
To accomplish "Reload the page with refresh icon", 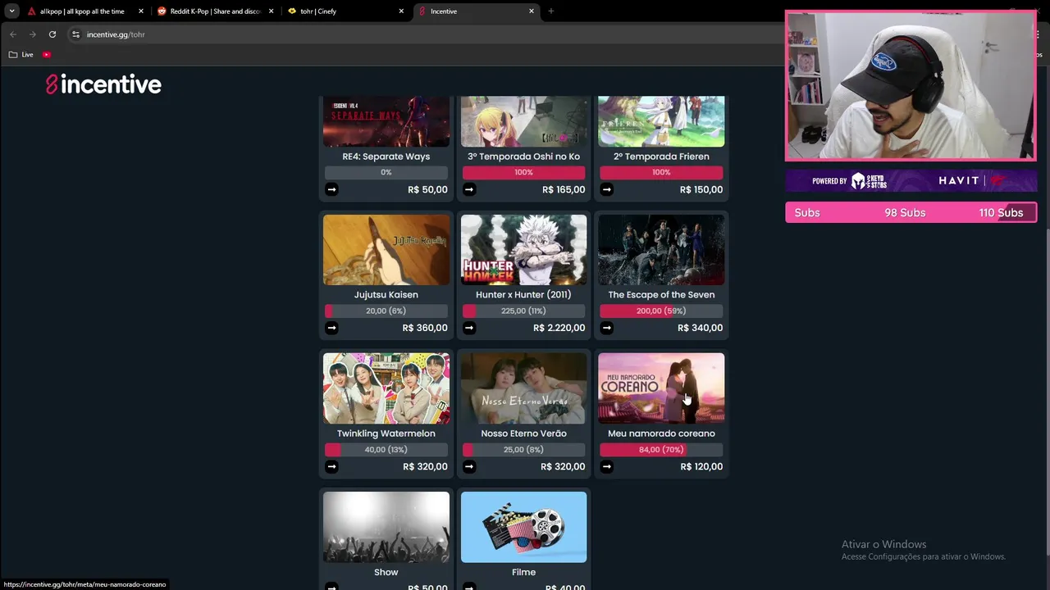I will pyautogui.click(x=52, y=34).
